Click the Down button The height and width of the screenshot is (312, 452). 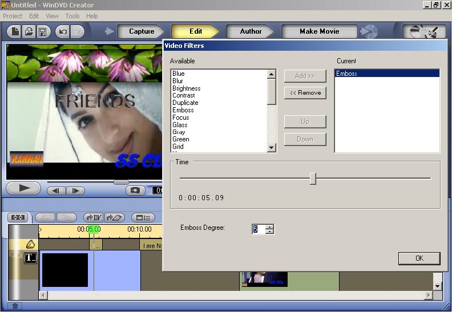click(x=305, y=139)
